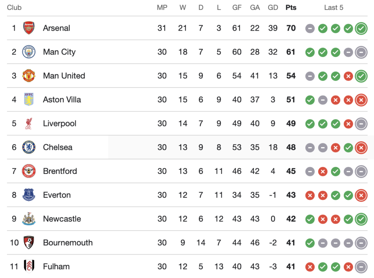Click Everton's most recent loss indicator
Image resolution: width=374 pixels, height=278 pixels.
tap(361, 195)
